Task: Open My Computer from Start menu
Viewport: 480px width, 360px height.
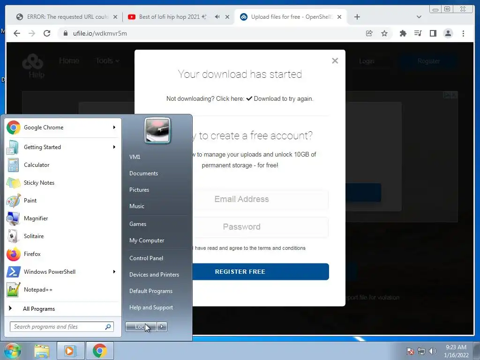Action: coord(147,240)
